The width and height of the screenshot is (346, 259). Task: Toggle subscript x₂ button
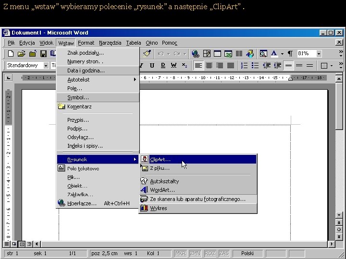(x=185, y=65)
